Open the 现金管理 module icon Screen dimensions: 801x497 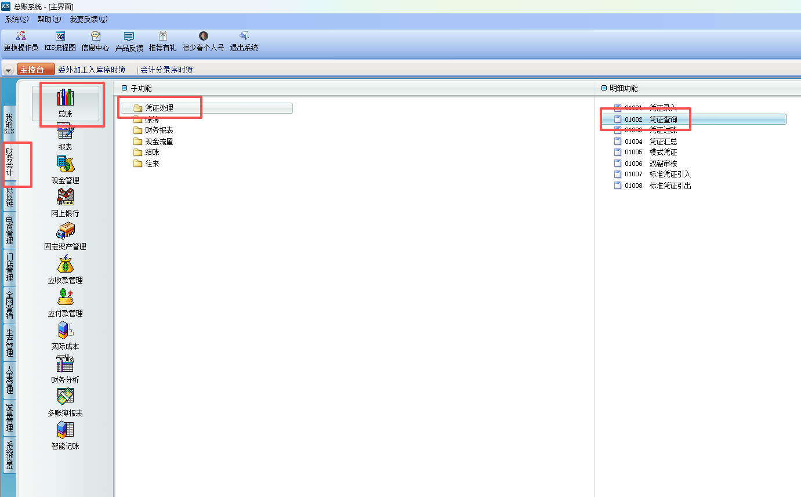coord(65,165)
